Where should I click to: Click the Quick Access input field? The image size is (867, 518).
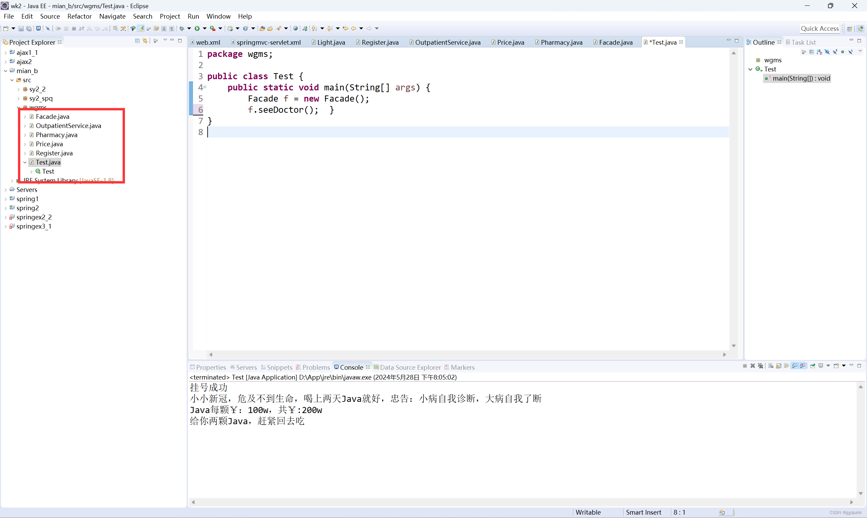(818, 28)
